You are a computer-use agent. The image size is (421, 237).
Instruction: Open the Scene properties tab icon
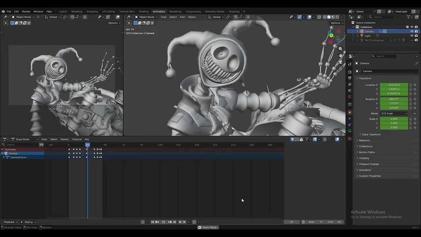[x=350, y=90]
